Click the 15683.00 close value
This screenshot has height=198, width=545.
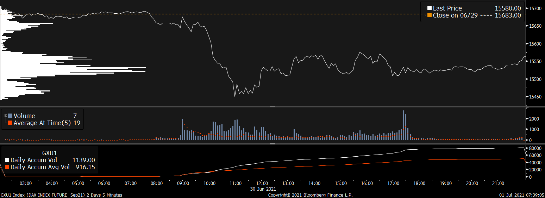[x=508, y=15]
